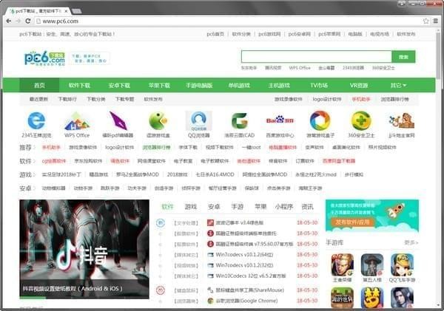The width and height of the screenshot is (444, 311).
Task: Open the 360 security guard icon
Action: [x=361, y=120]
